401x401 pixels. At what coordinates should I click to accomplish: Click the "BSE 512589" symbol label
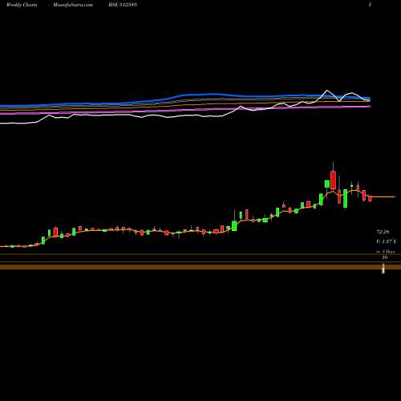[123, 5]
